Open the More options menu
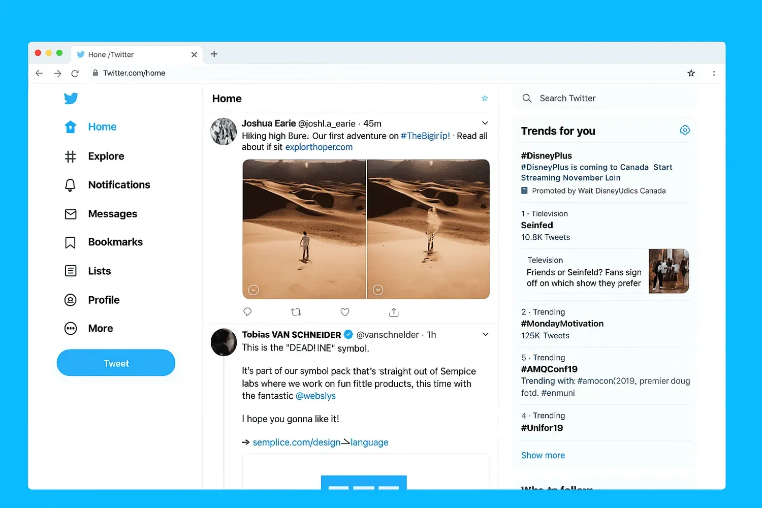Viewport: 762px width, 508px height. pos(100,328)
